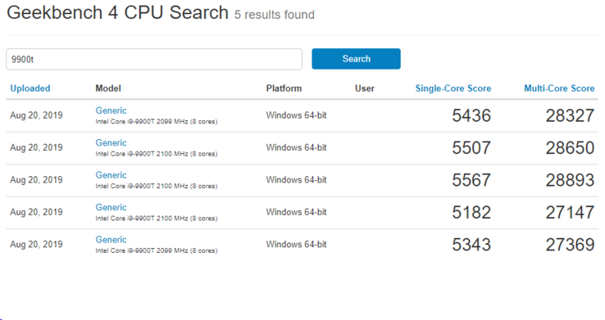Click Windows 64-bit in the 28327 row
The height and width of the screenshot is (320, 605).
click(296, 115)
